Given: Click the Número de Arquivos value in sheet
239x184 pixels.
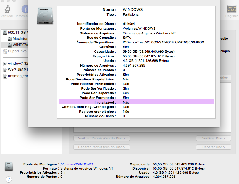Looking at the screenshot, I should click(134, 65).
